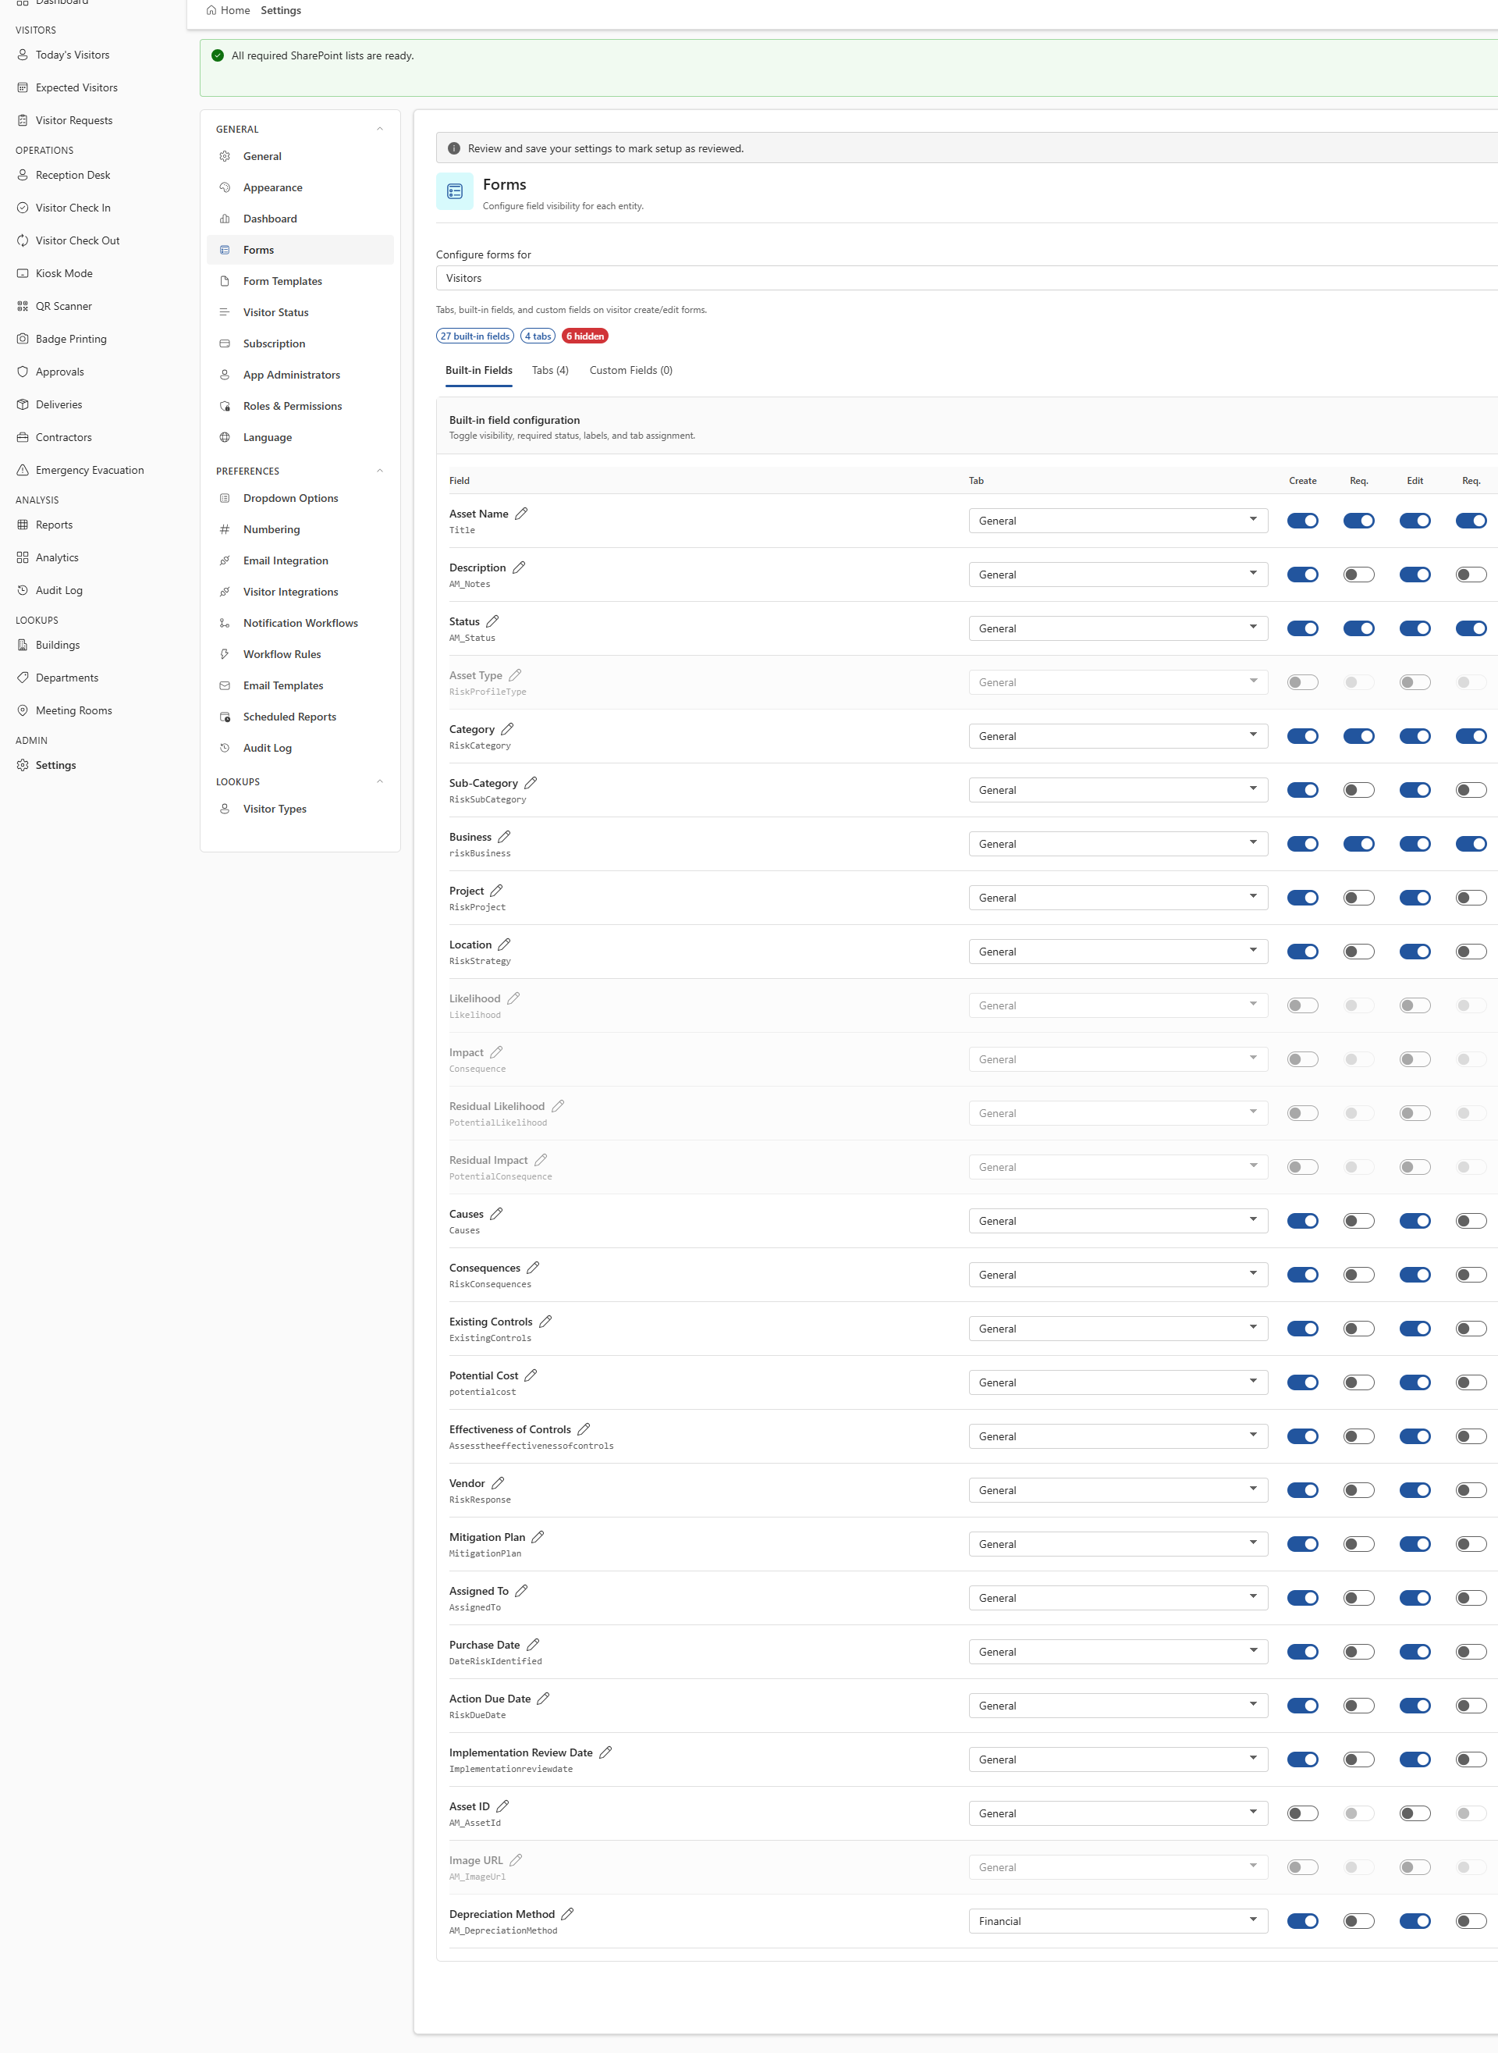The width and height of the screenshot is (1498, 2053).
Task: Edit the Project field label pencil
Action: click(x=496, y=891)
